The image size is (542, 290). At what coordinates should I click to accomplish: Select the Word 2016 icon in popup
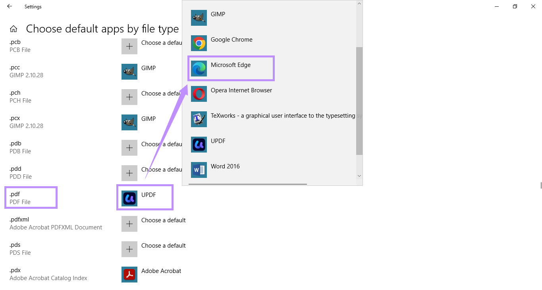pos(199,170)
